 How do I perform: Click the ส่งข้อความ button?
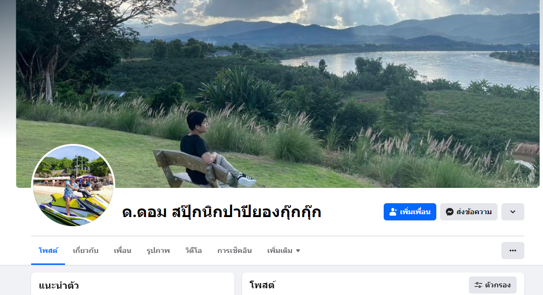point(468,212)
